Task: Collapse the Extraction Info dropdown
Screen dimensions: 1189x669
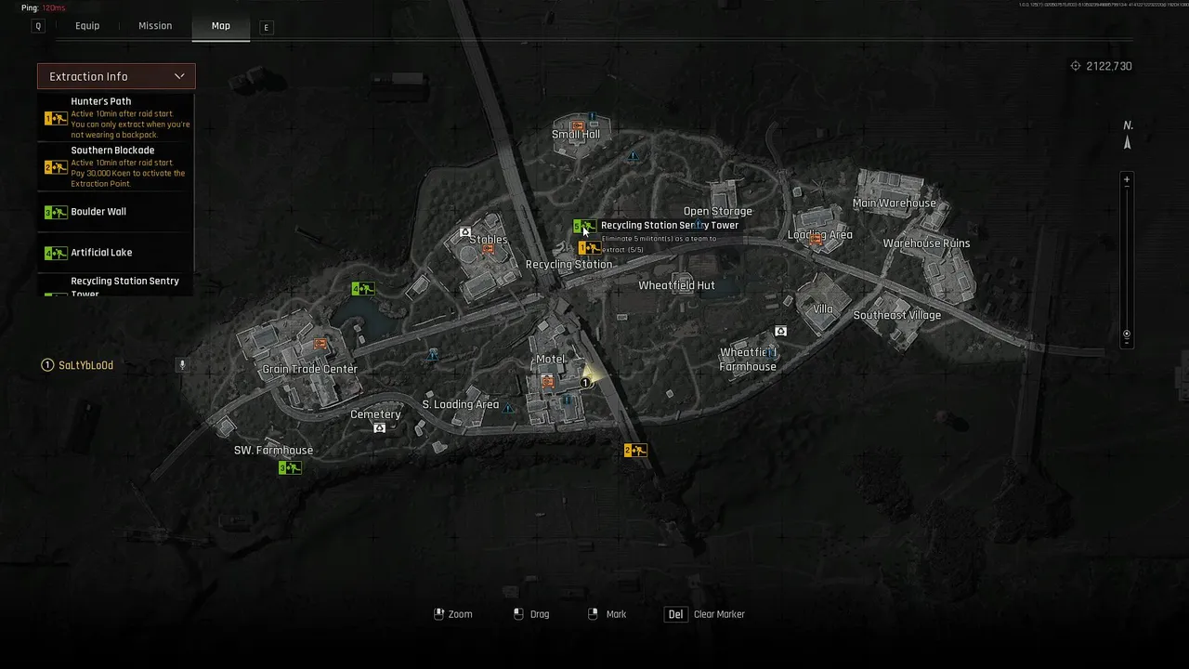Action: 116,76
